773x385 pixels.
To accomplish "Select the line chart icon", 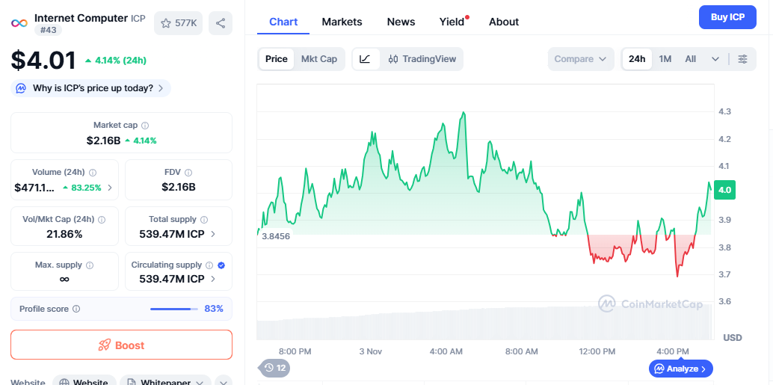I will point(365,59).
